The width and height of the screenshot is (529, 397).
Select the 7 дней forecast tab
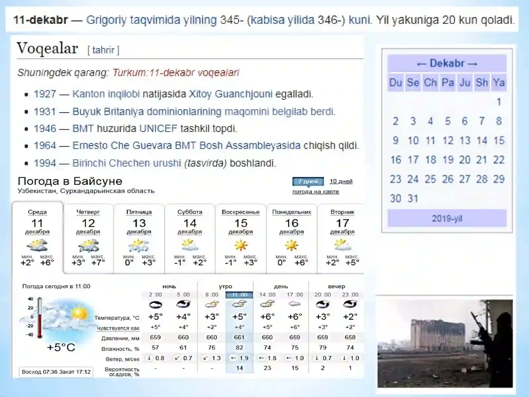pyautogui.click(x=308, y=181)
